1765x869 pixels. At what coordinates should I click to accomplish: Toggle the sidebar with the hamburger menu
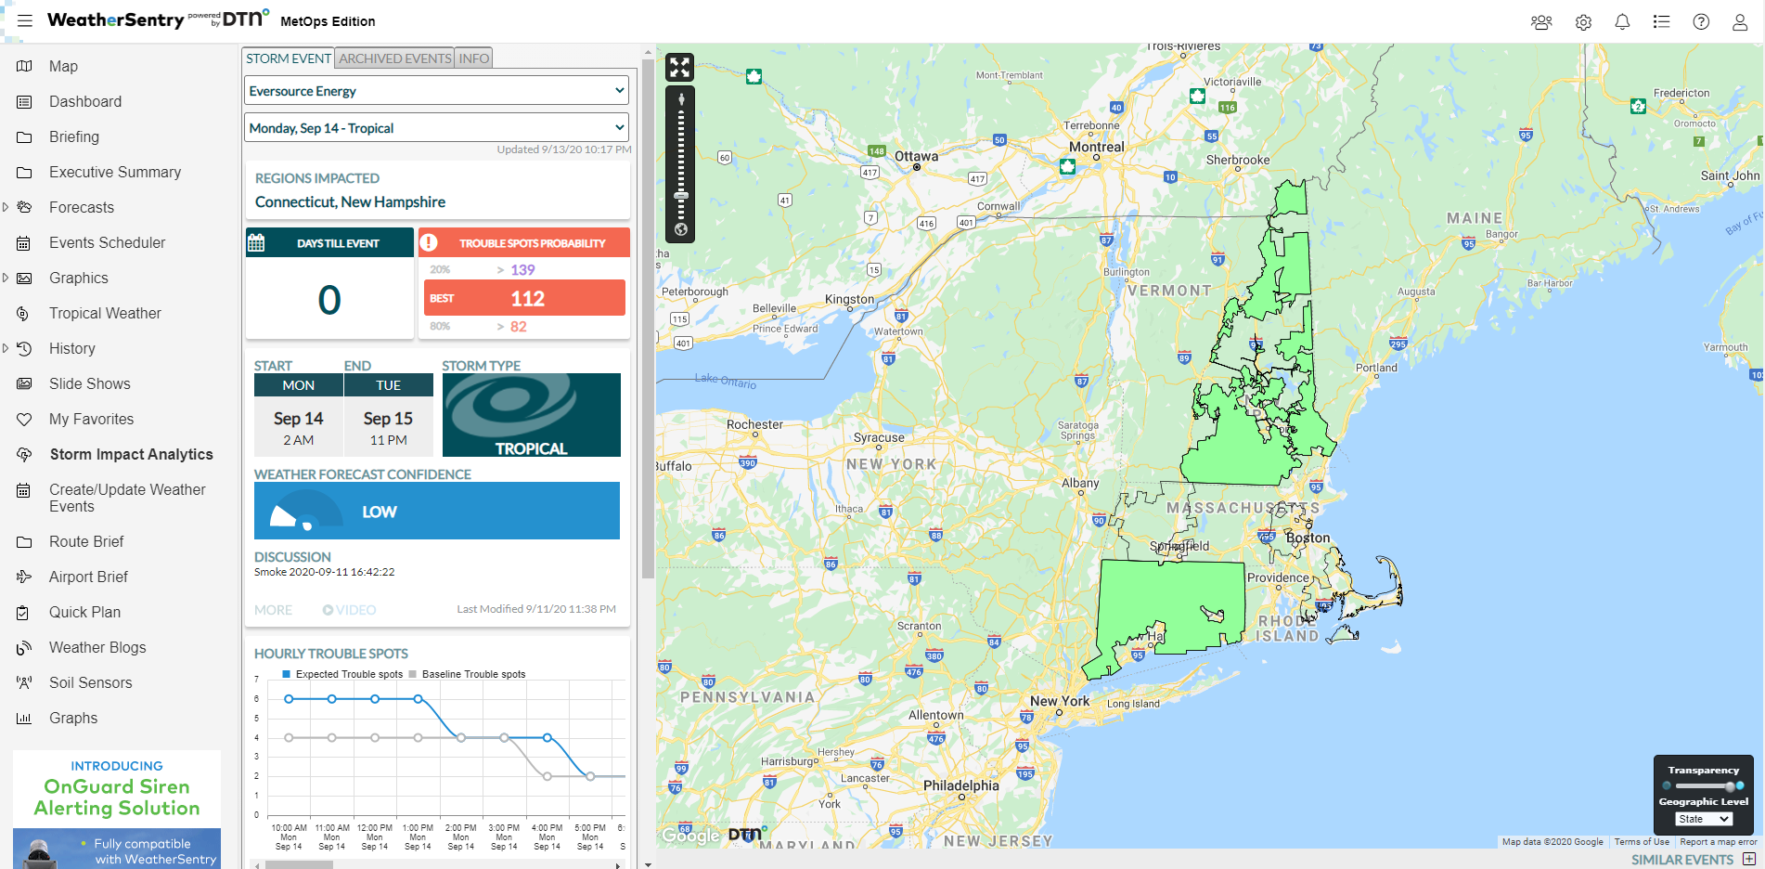tap(24, 20)
